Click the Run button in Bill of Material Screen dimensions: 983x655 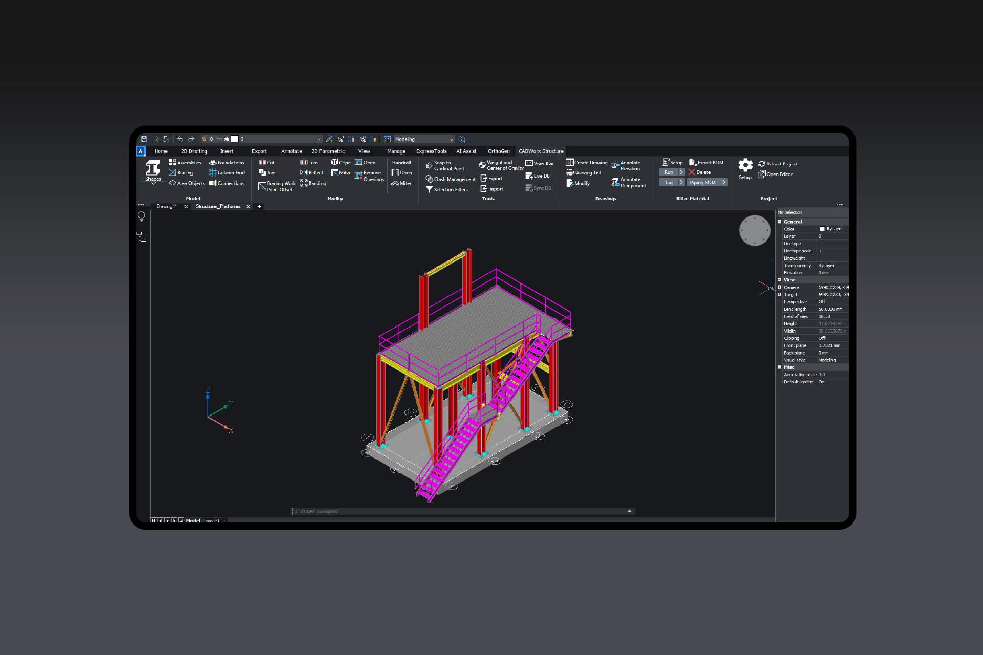click(670, 172)
